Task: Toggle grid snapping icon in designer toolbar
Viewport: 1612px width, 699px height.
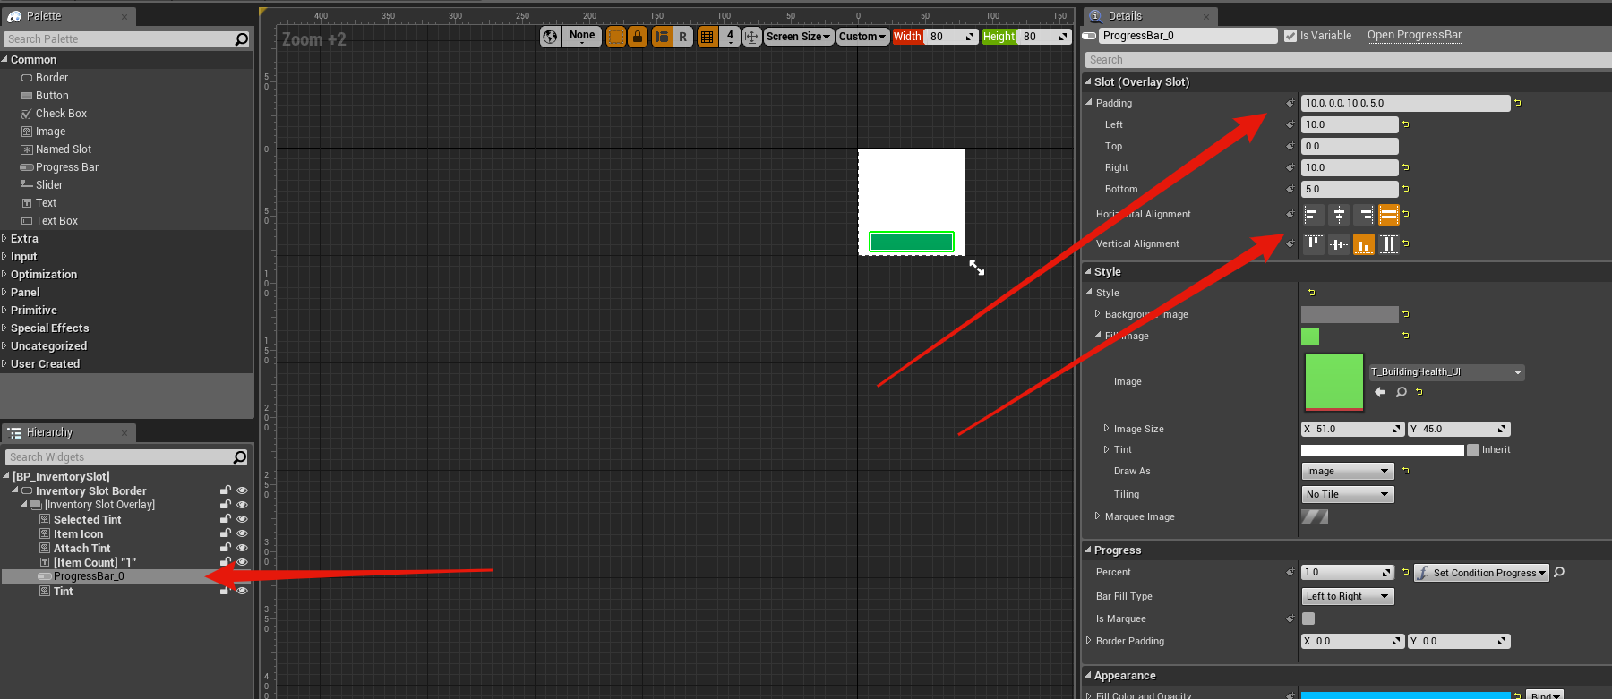Action: click(x=707, y=37)
